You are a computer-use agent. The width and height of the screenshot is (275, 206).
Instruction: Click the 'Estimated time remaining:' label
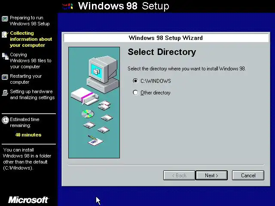(24, 122)
